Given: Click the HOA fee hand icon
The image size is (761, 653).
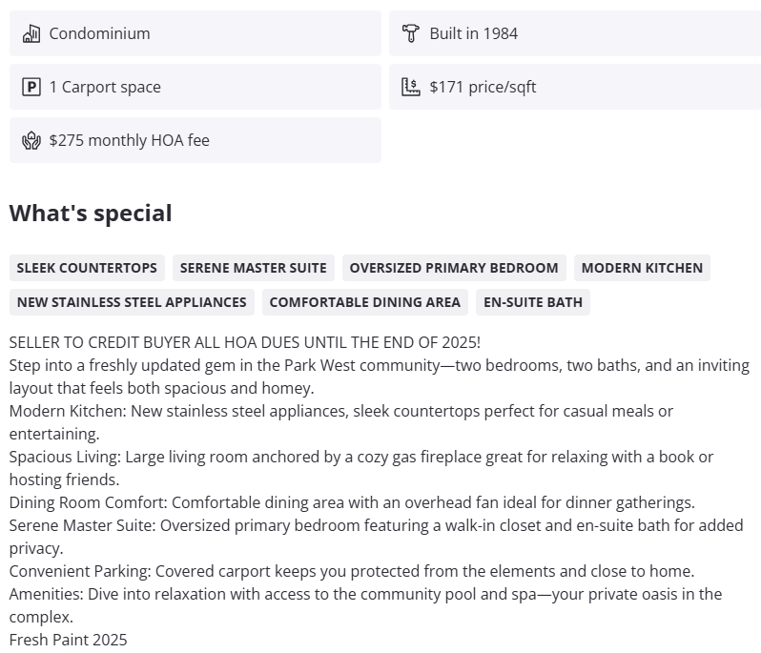Looking at the screenshot, I should (x=31, y=140).
